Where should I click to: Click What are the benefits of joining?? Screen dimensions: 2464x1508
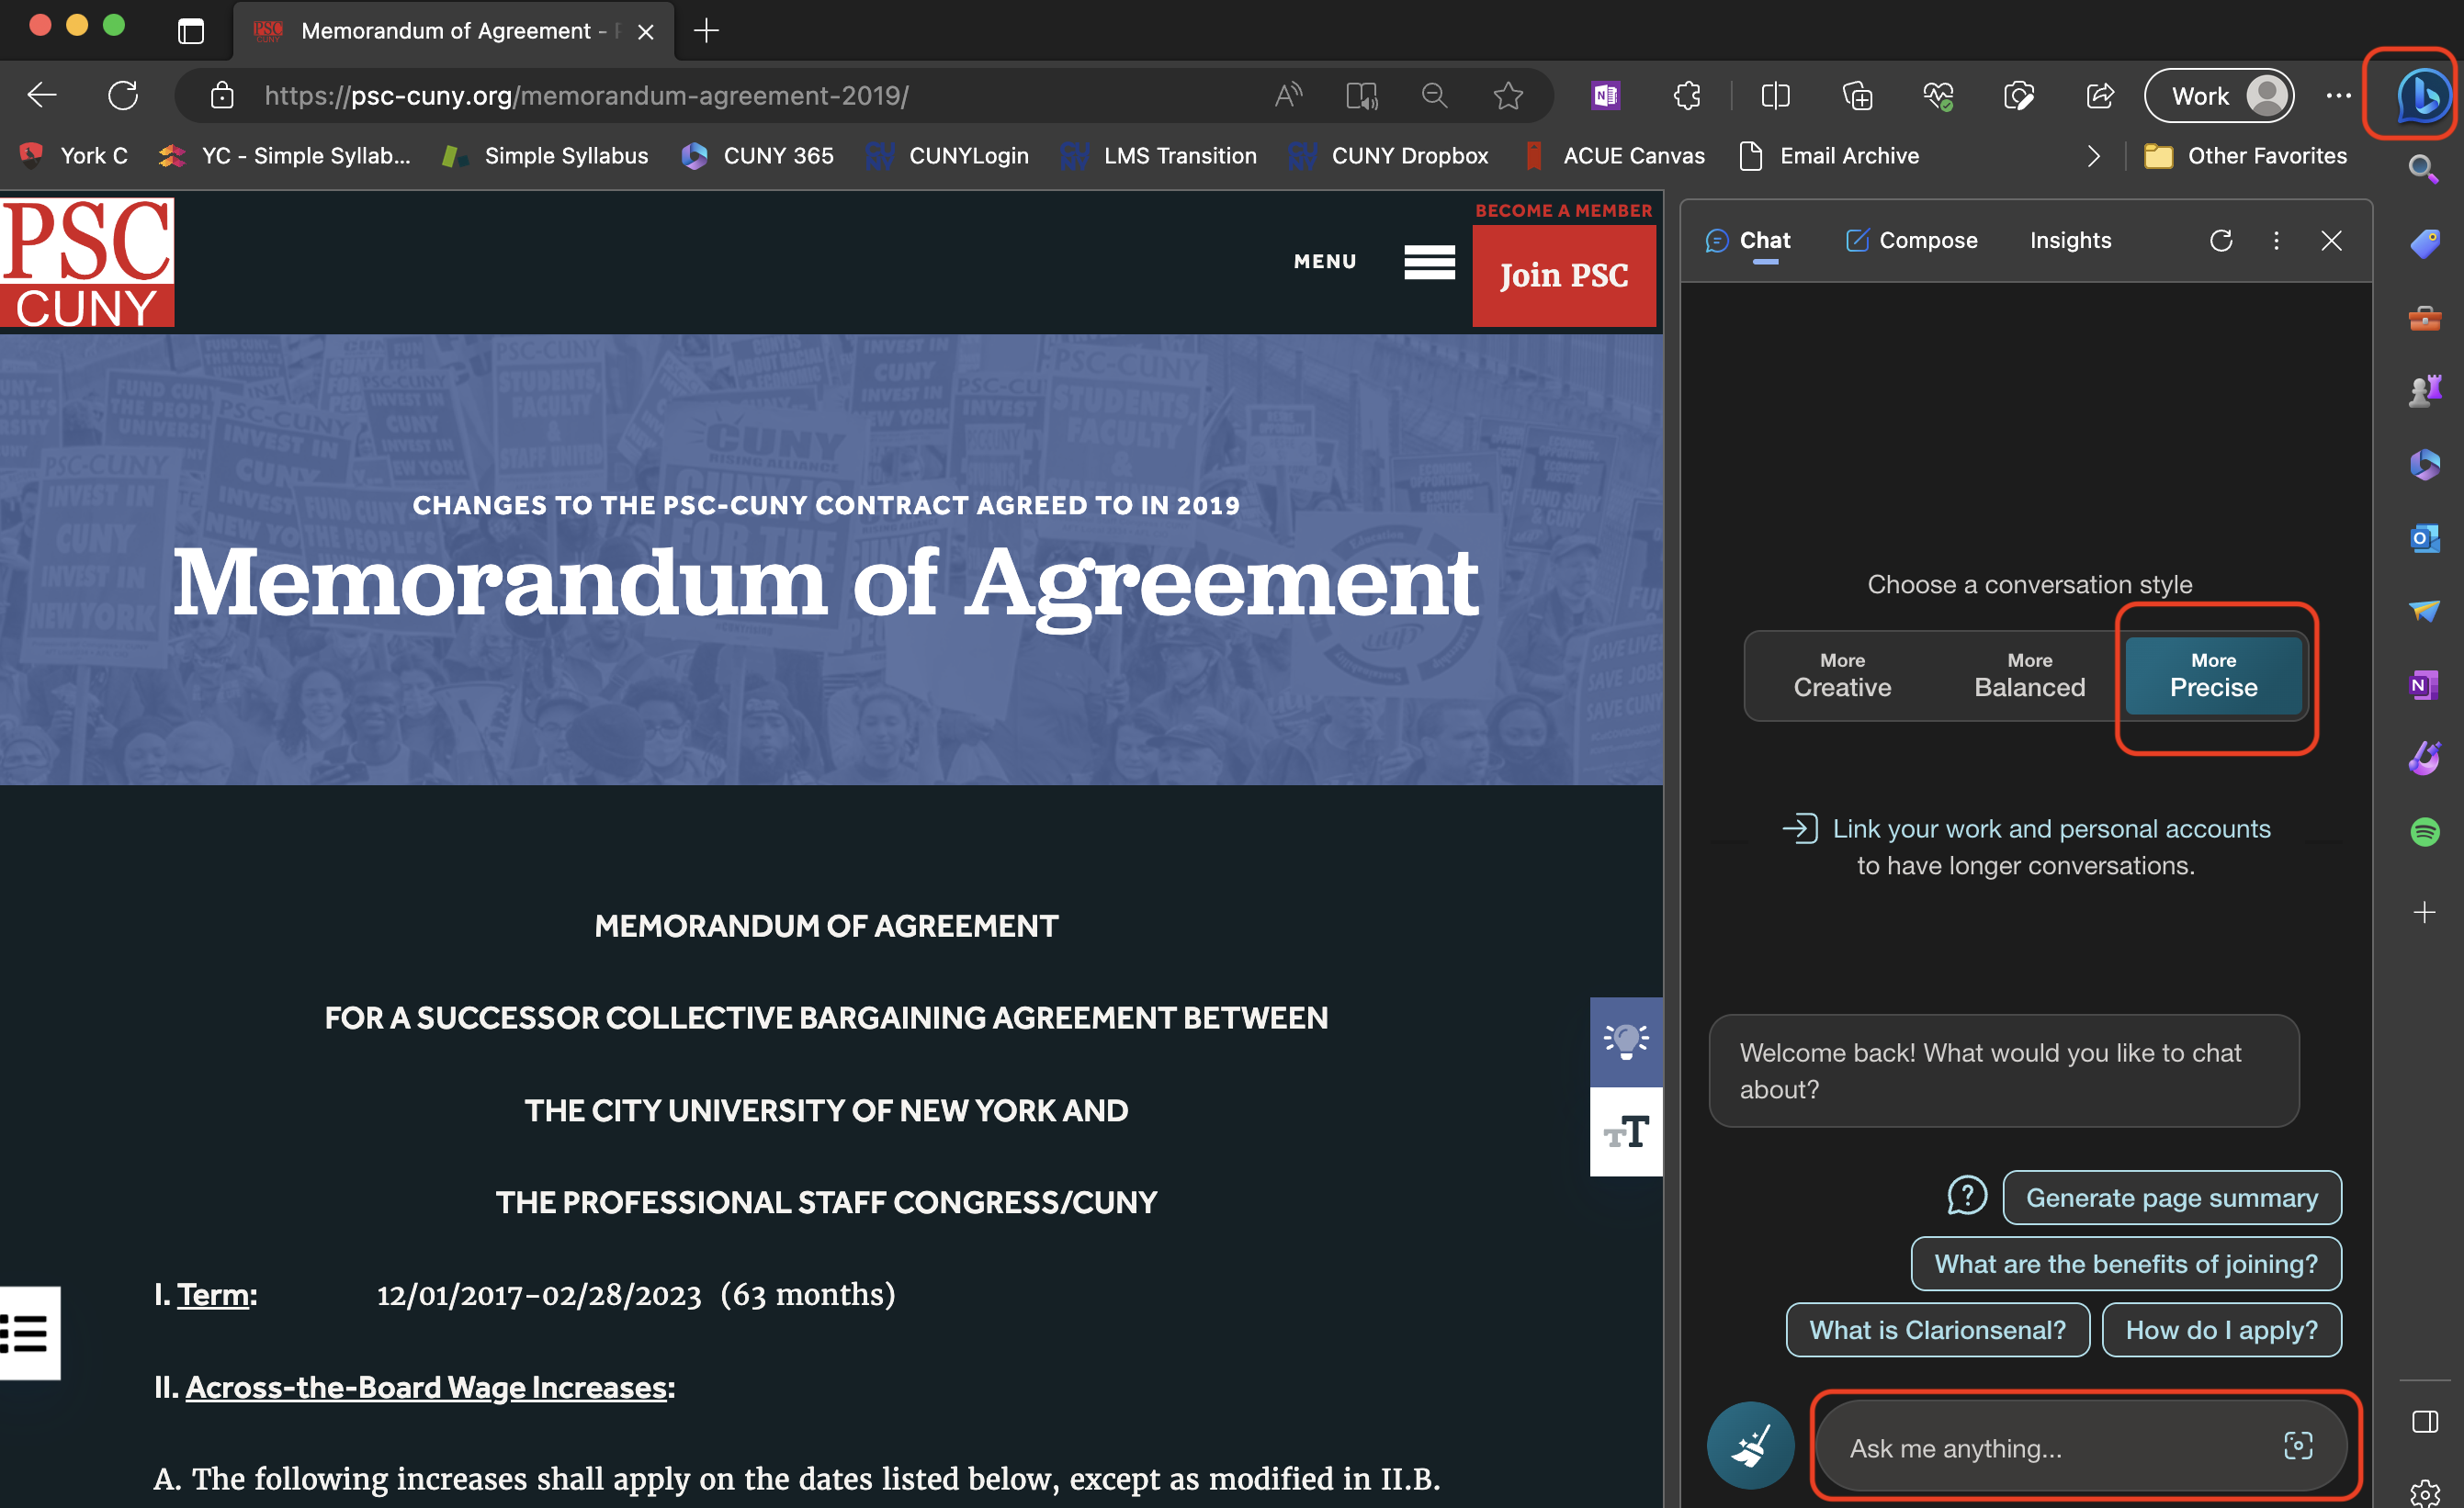(x=2124, y=1264)
